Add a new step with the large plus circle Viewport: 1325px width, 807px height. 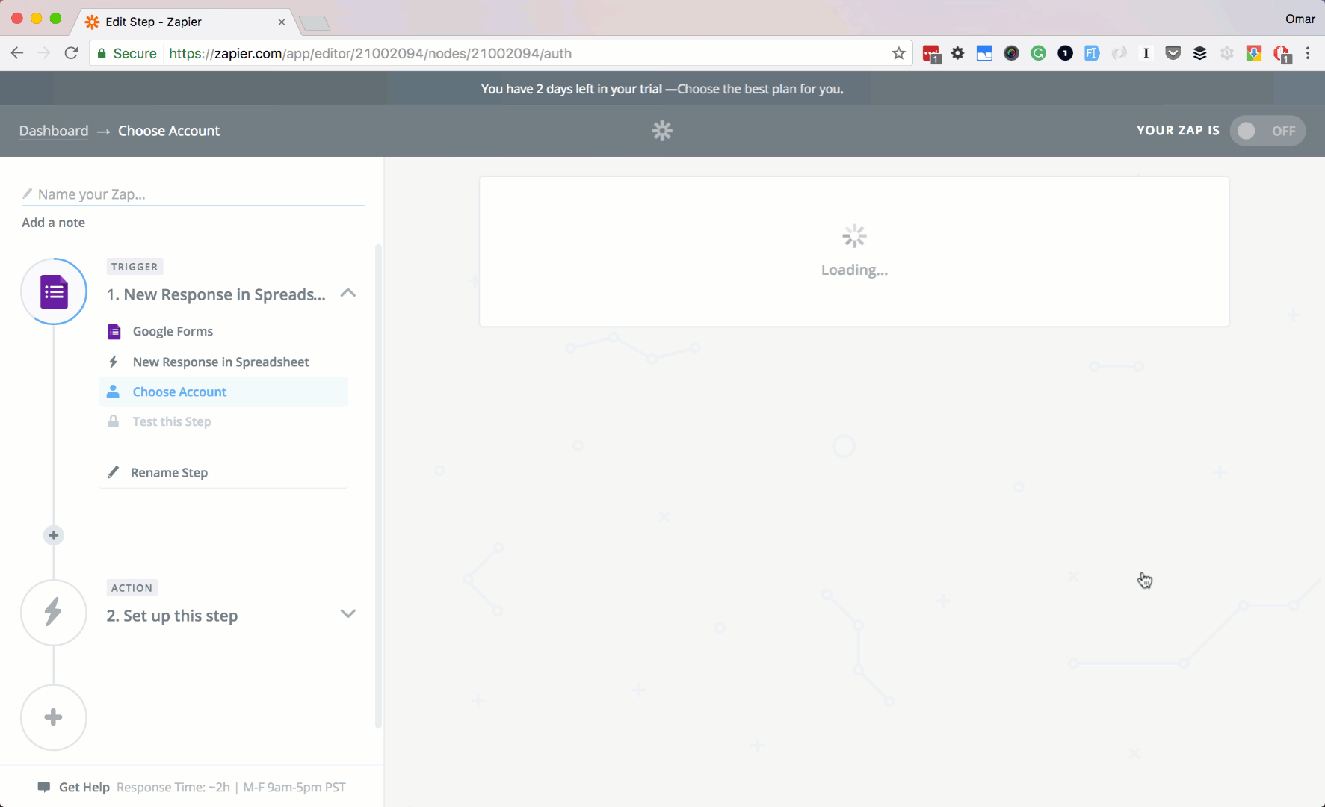pos(54,717)
